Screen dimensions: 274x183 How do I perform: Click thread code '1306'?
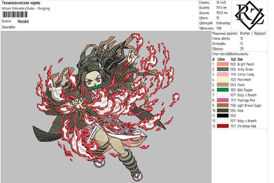pyautogui.click(x=233, y=69)
